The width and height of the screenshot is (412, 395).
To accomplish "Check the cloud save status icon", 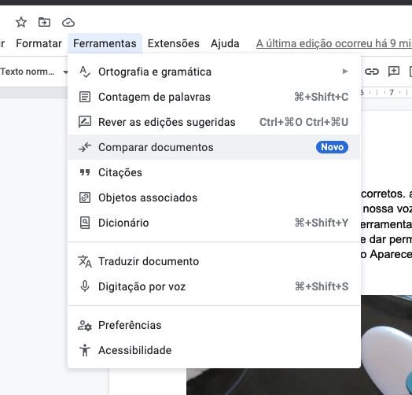I will [68, 23].
